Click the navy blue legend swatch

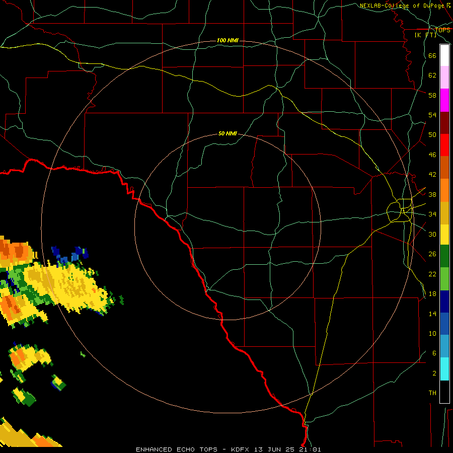[x=444, y=301]
